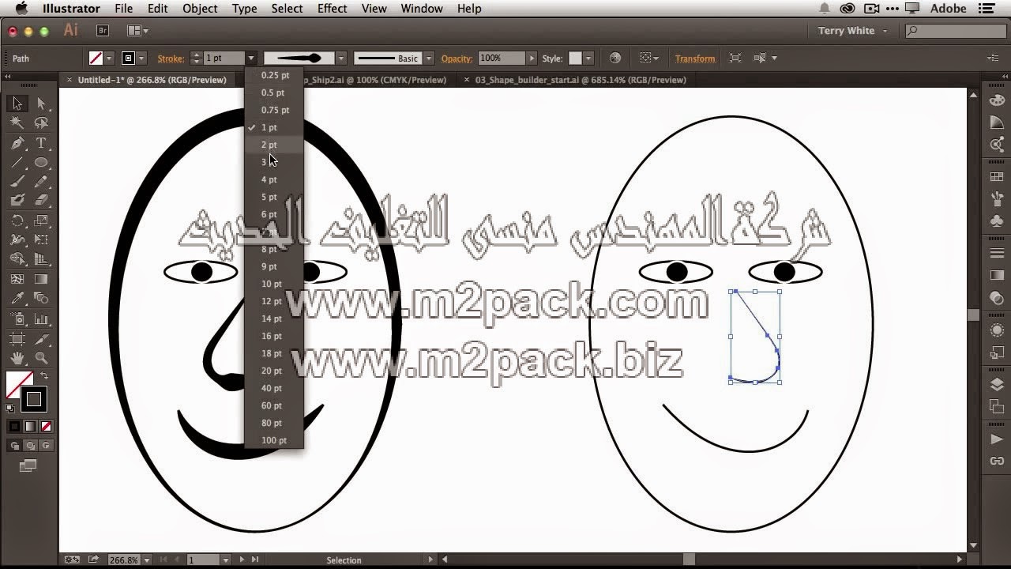Choose 0.5 pt stroke weight
Image resolution: width=1011 pixels, height=569 pixels.
274,92
